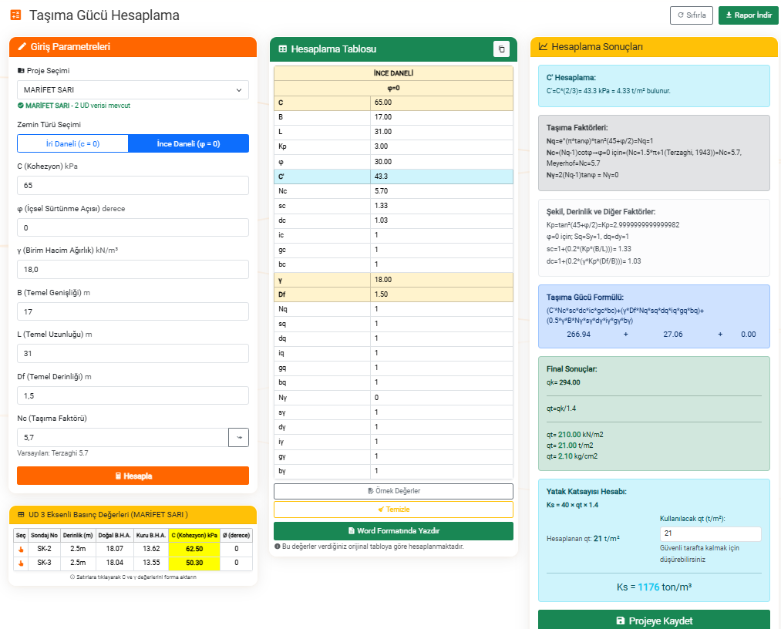
Task: Load sample values with Örnek Değerler
Action: tap(393, 491)
